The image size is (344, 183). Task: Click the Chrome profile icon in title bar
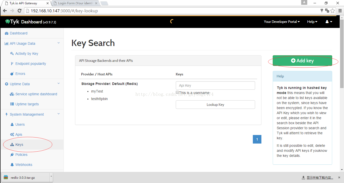(304, 2)
